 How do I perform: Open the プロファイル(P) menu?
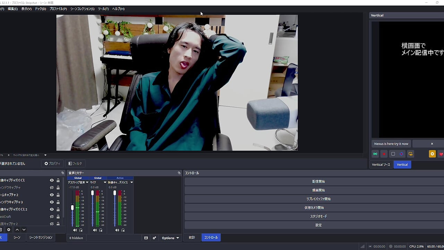58,9
